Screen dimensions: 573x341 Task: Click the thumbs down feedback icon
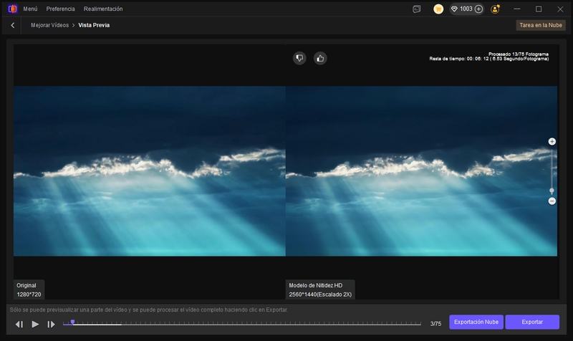[299, 58]
